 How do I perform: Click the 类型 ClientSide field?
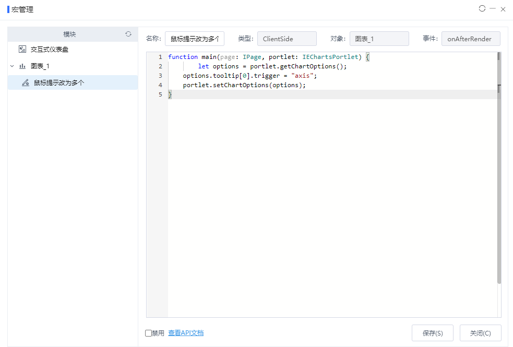287,39
